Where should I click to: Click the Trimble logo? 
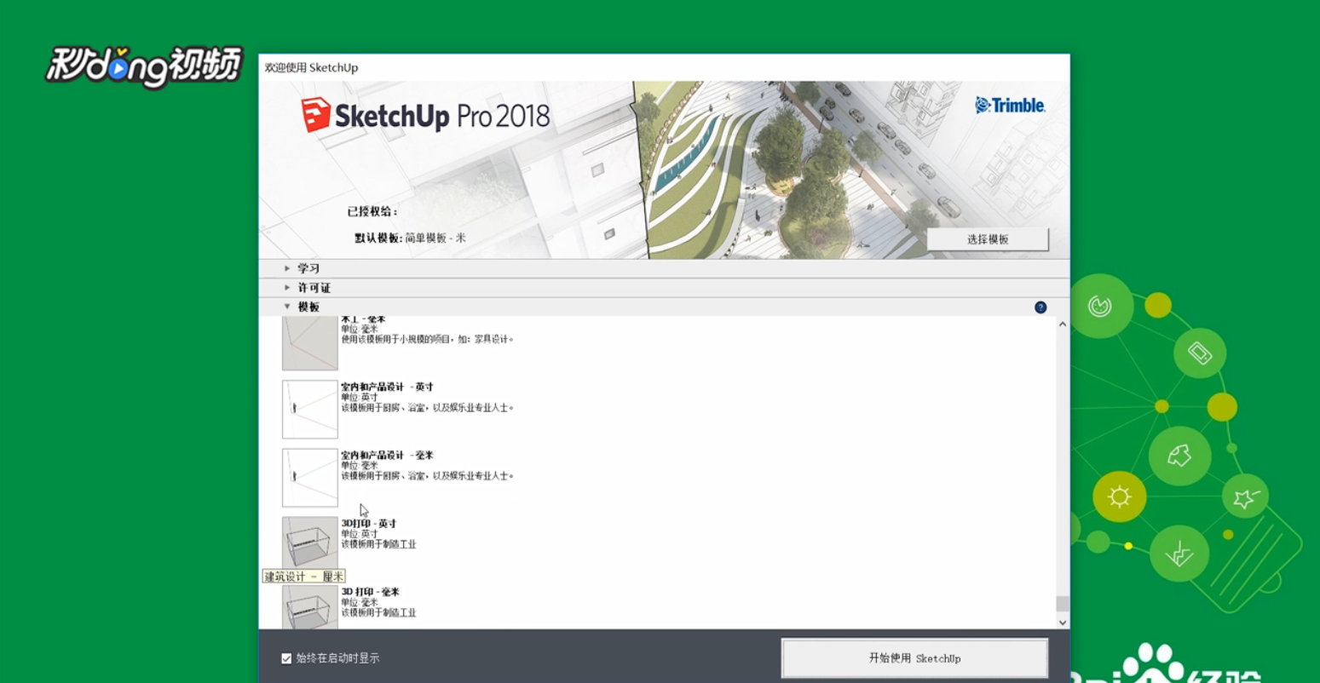coord(1010,105)
